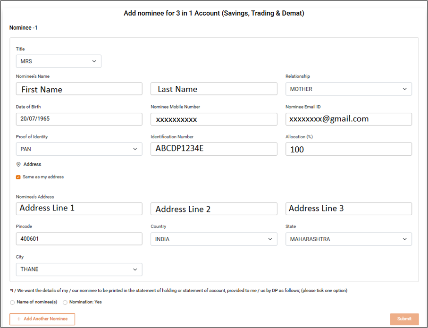This screenshot has width=428, height=328.
Task: Open the State dropdown showing MAHARASHTRA
Action: (x=348, y=239)
